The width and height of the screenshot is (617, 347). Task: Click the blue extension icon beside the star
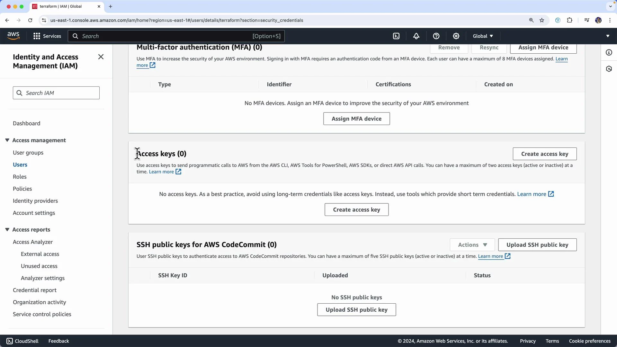[558, 20]
